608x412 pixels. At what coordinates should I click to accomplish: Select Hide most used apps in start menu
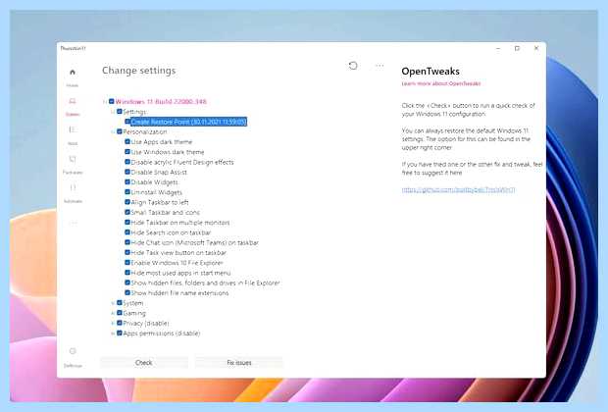coord(180,273)
